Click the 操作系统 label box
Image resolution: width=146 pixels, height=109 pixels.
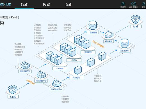(109, 41)
